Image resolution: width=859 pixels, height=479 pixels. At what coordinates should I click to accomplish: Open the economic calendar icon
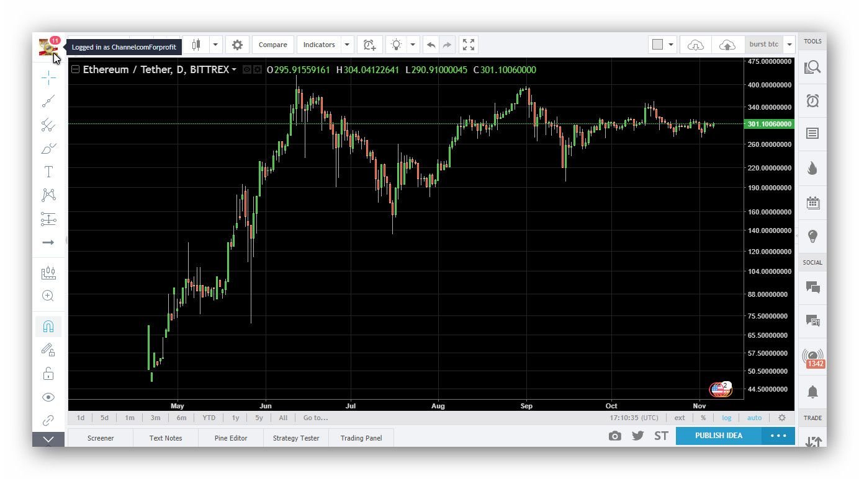click(812, 203)
